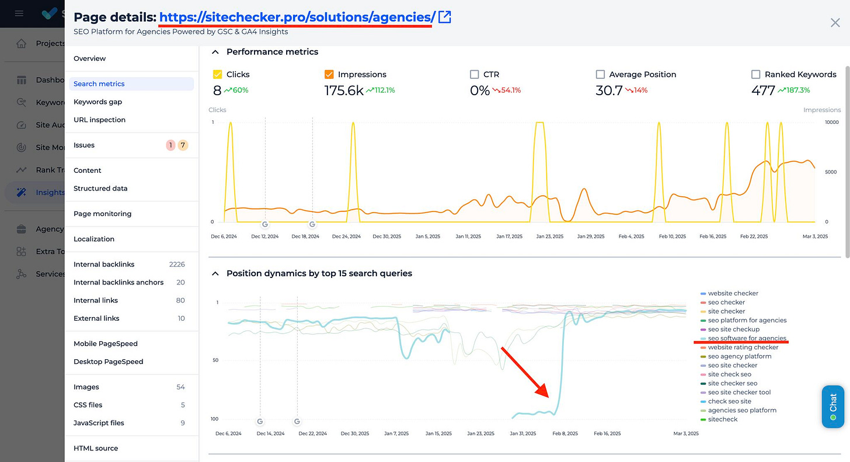Toggle agencies seo platform legend entry
Viewport: 850px width, 462px height.
tap(738, 410)
